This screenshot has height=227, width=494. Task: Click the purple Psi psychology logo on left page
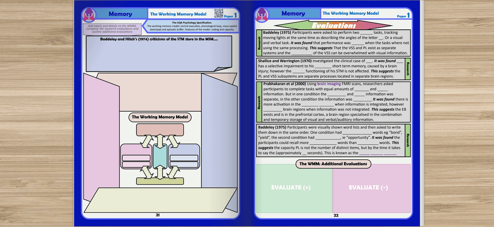pyautogui.click(x=88, y=14)
